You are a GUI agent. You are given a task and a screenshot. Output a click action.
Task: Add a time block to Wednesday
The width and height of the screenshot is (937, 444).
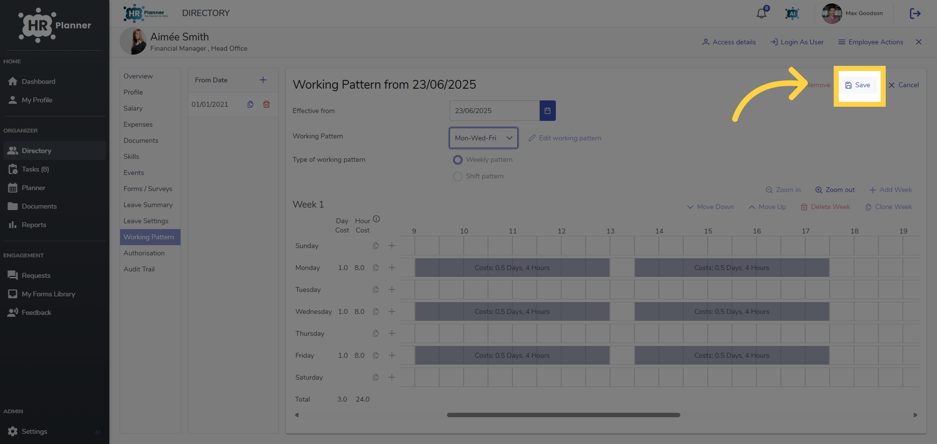pos(392,311)
